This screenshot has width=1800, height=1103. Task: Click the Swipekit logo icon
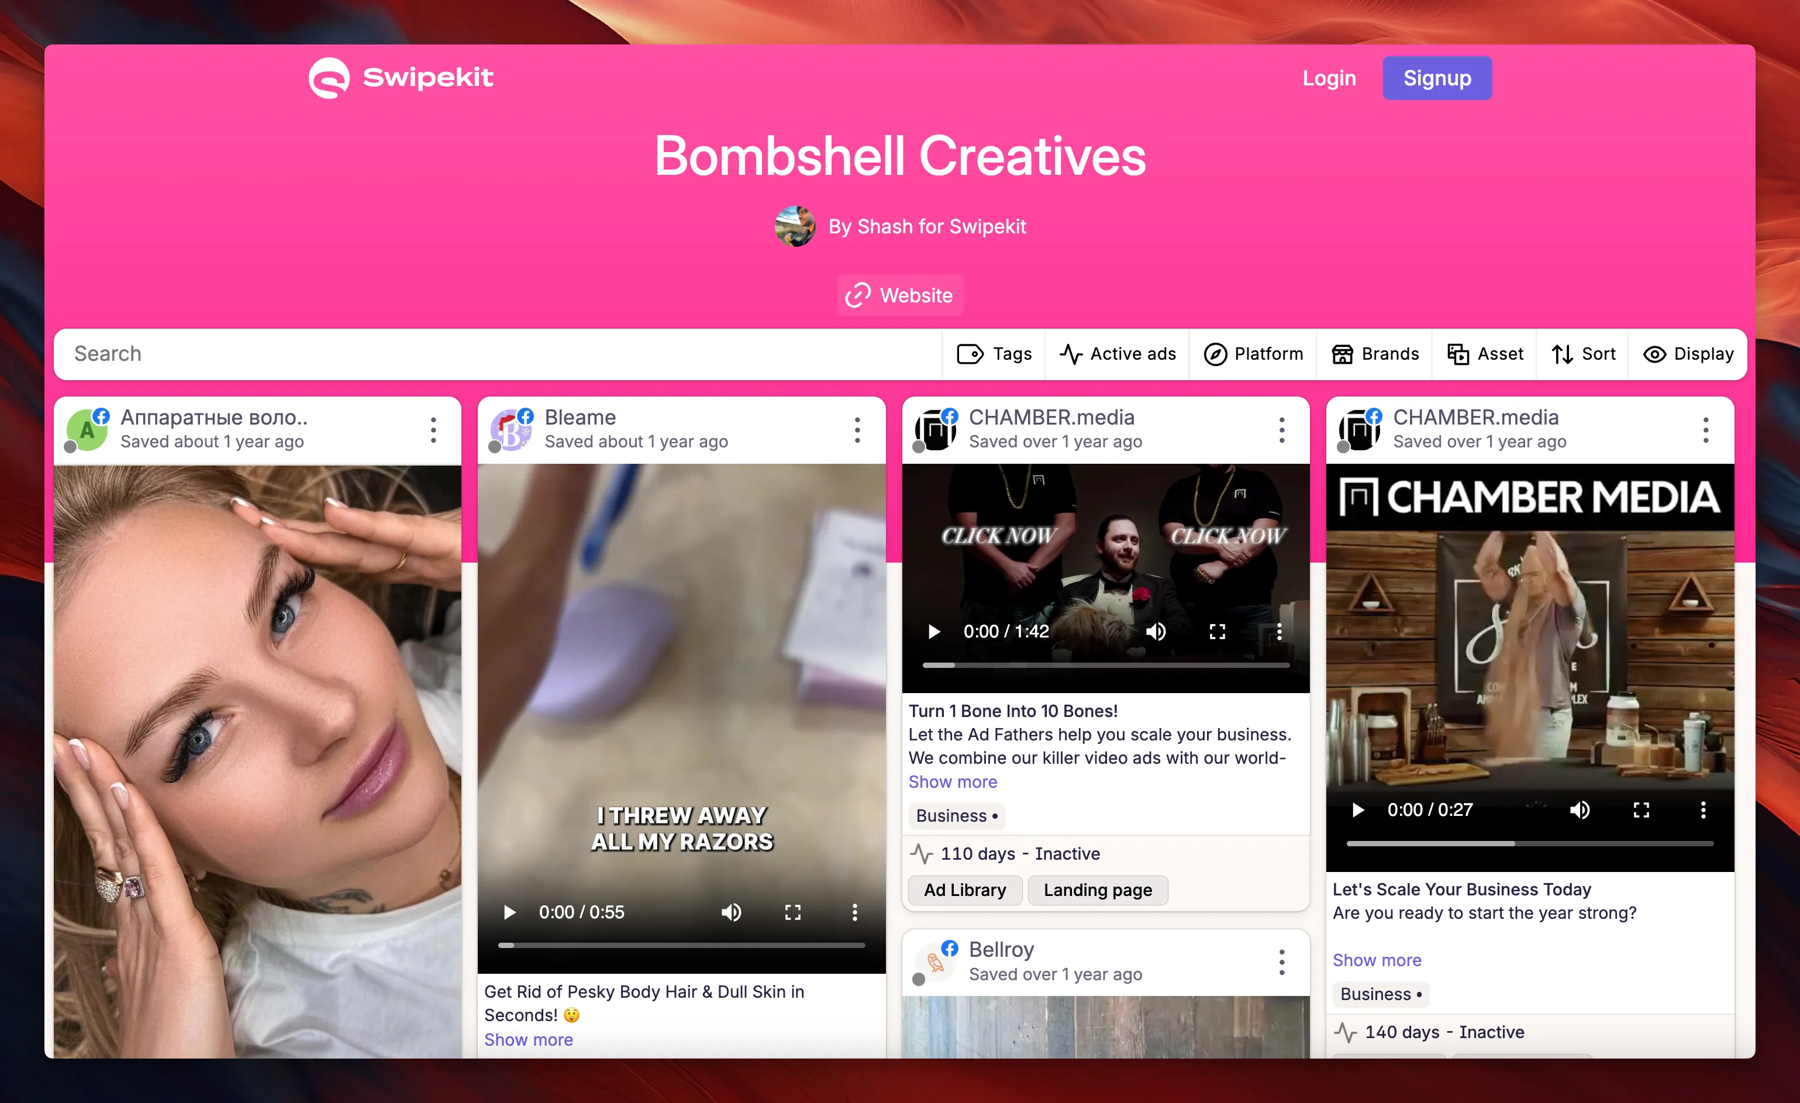329,78
